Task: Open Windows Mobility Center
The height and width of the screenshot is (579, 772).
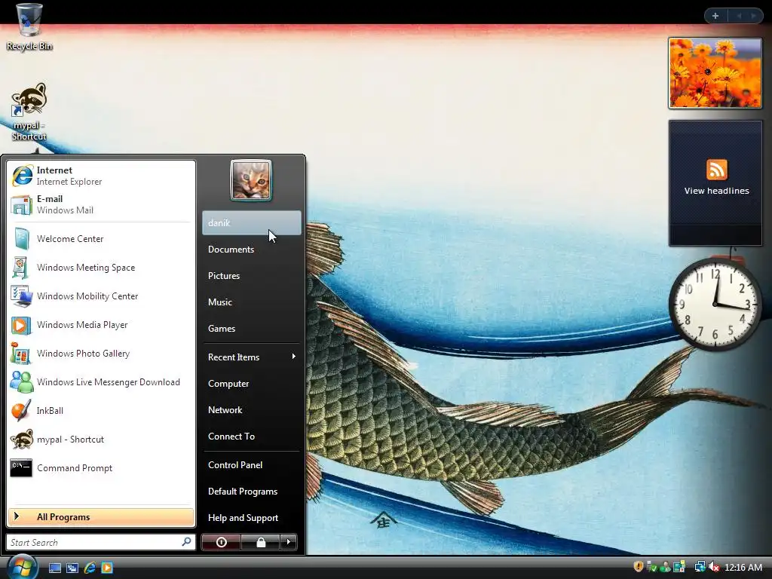Action: (101, 296)
